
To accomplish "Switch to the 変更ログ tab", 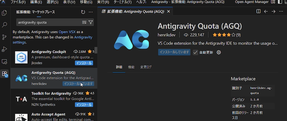I will 146,67.
